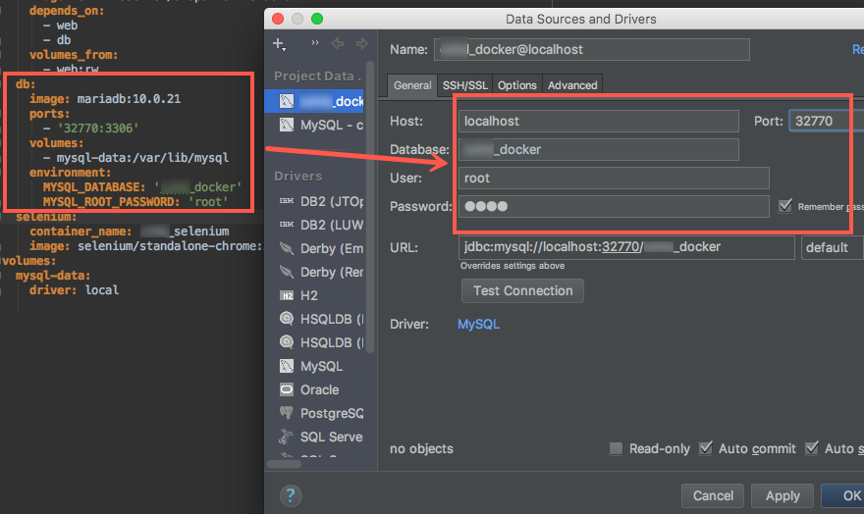The image size is (864, 514).
Task: Click the Password field
Action: pyautogui.click(x=614, y=206)
